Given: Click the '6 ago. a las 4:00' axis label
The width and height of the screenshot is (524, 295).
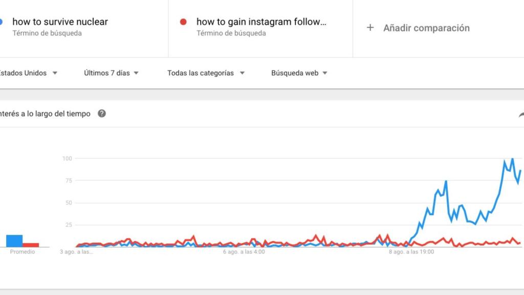Looking at the screenshot, I should [x=244, y=252].
